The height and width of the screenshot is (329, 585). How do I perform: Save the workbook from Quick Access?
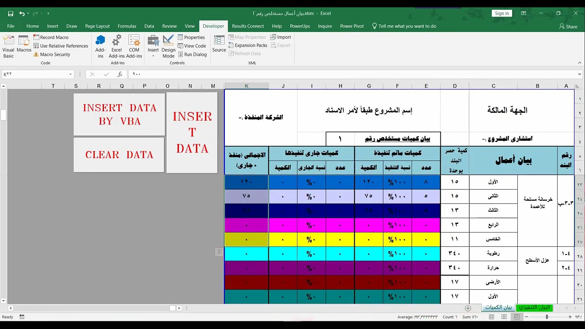pos(11,14)
